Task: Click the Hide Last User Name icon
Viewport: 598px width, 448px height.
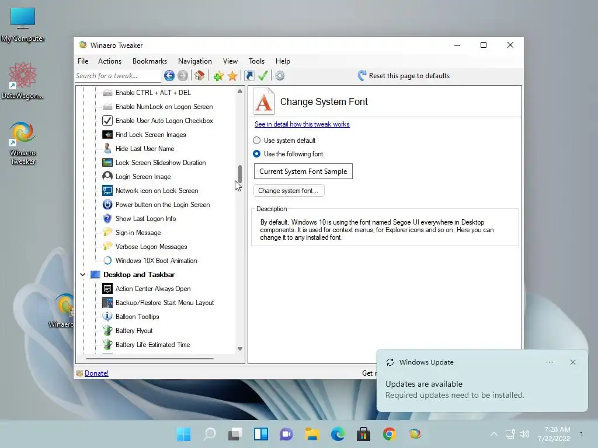Action: click(107, 149)
